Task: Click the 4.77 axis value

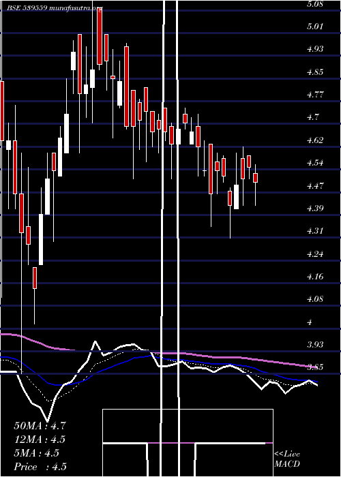Action: pyautogui.click(x=315, y=95)
